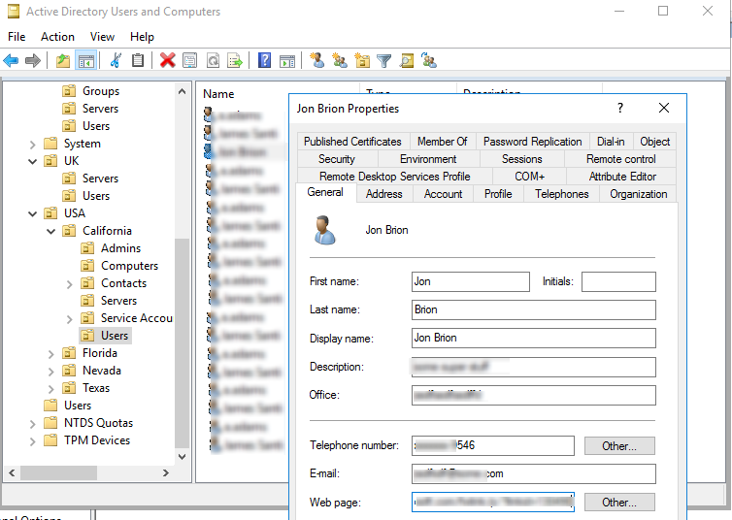Screen dimensions: 732x520
Task: Expand the NTDS Quotas node
Action: pos(32,424)
